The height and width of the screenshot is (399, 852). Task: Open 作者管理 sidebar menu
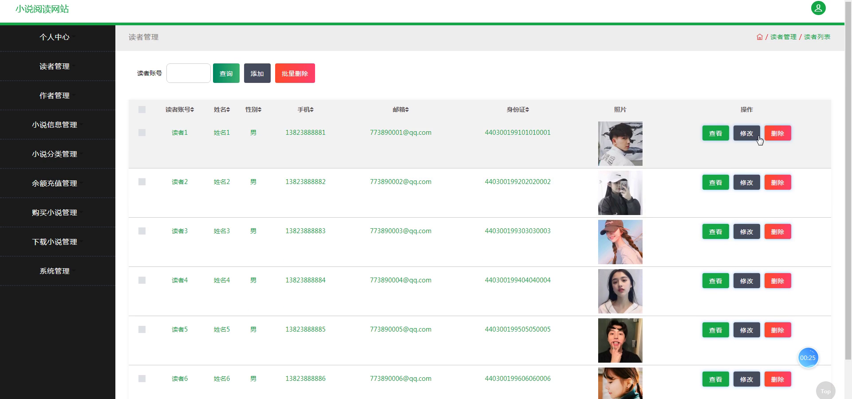point(58,96)
